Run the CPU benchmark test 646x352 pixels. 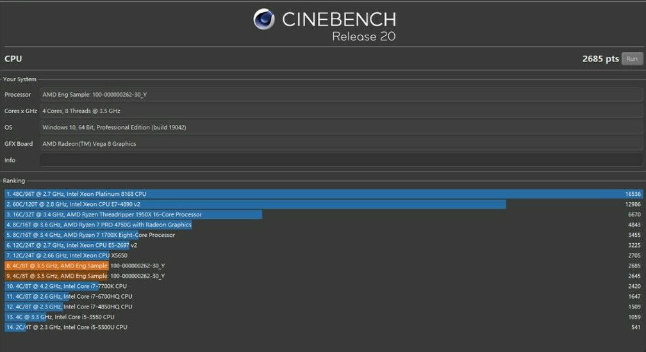pos(632,59)
